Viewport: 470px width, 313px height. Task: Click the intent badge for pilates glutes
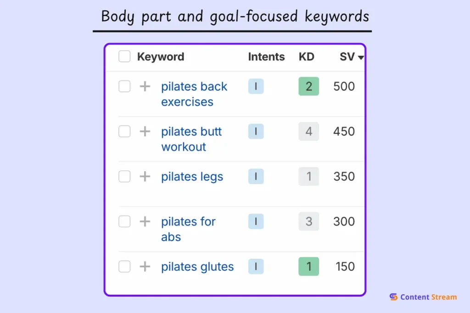tap(256, 267)
